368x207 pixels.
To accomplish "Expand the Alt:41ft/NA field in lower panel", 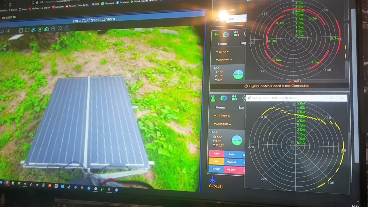I will click(223, 124).
